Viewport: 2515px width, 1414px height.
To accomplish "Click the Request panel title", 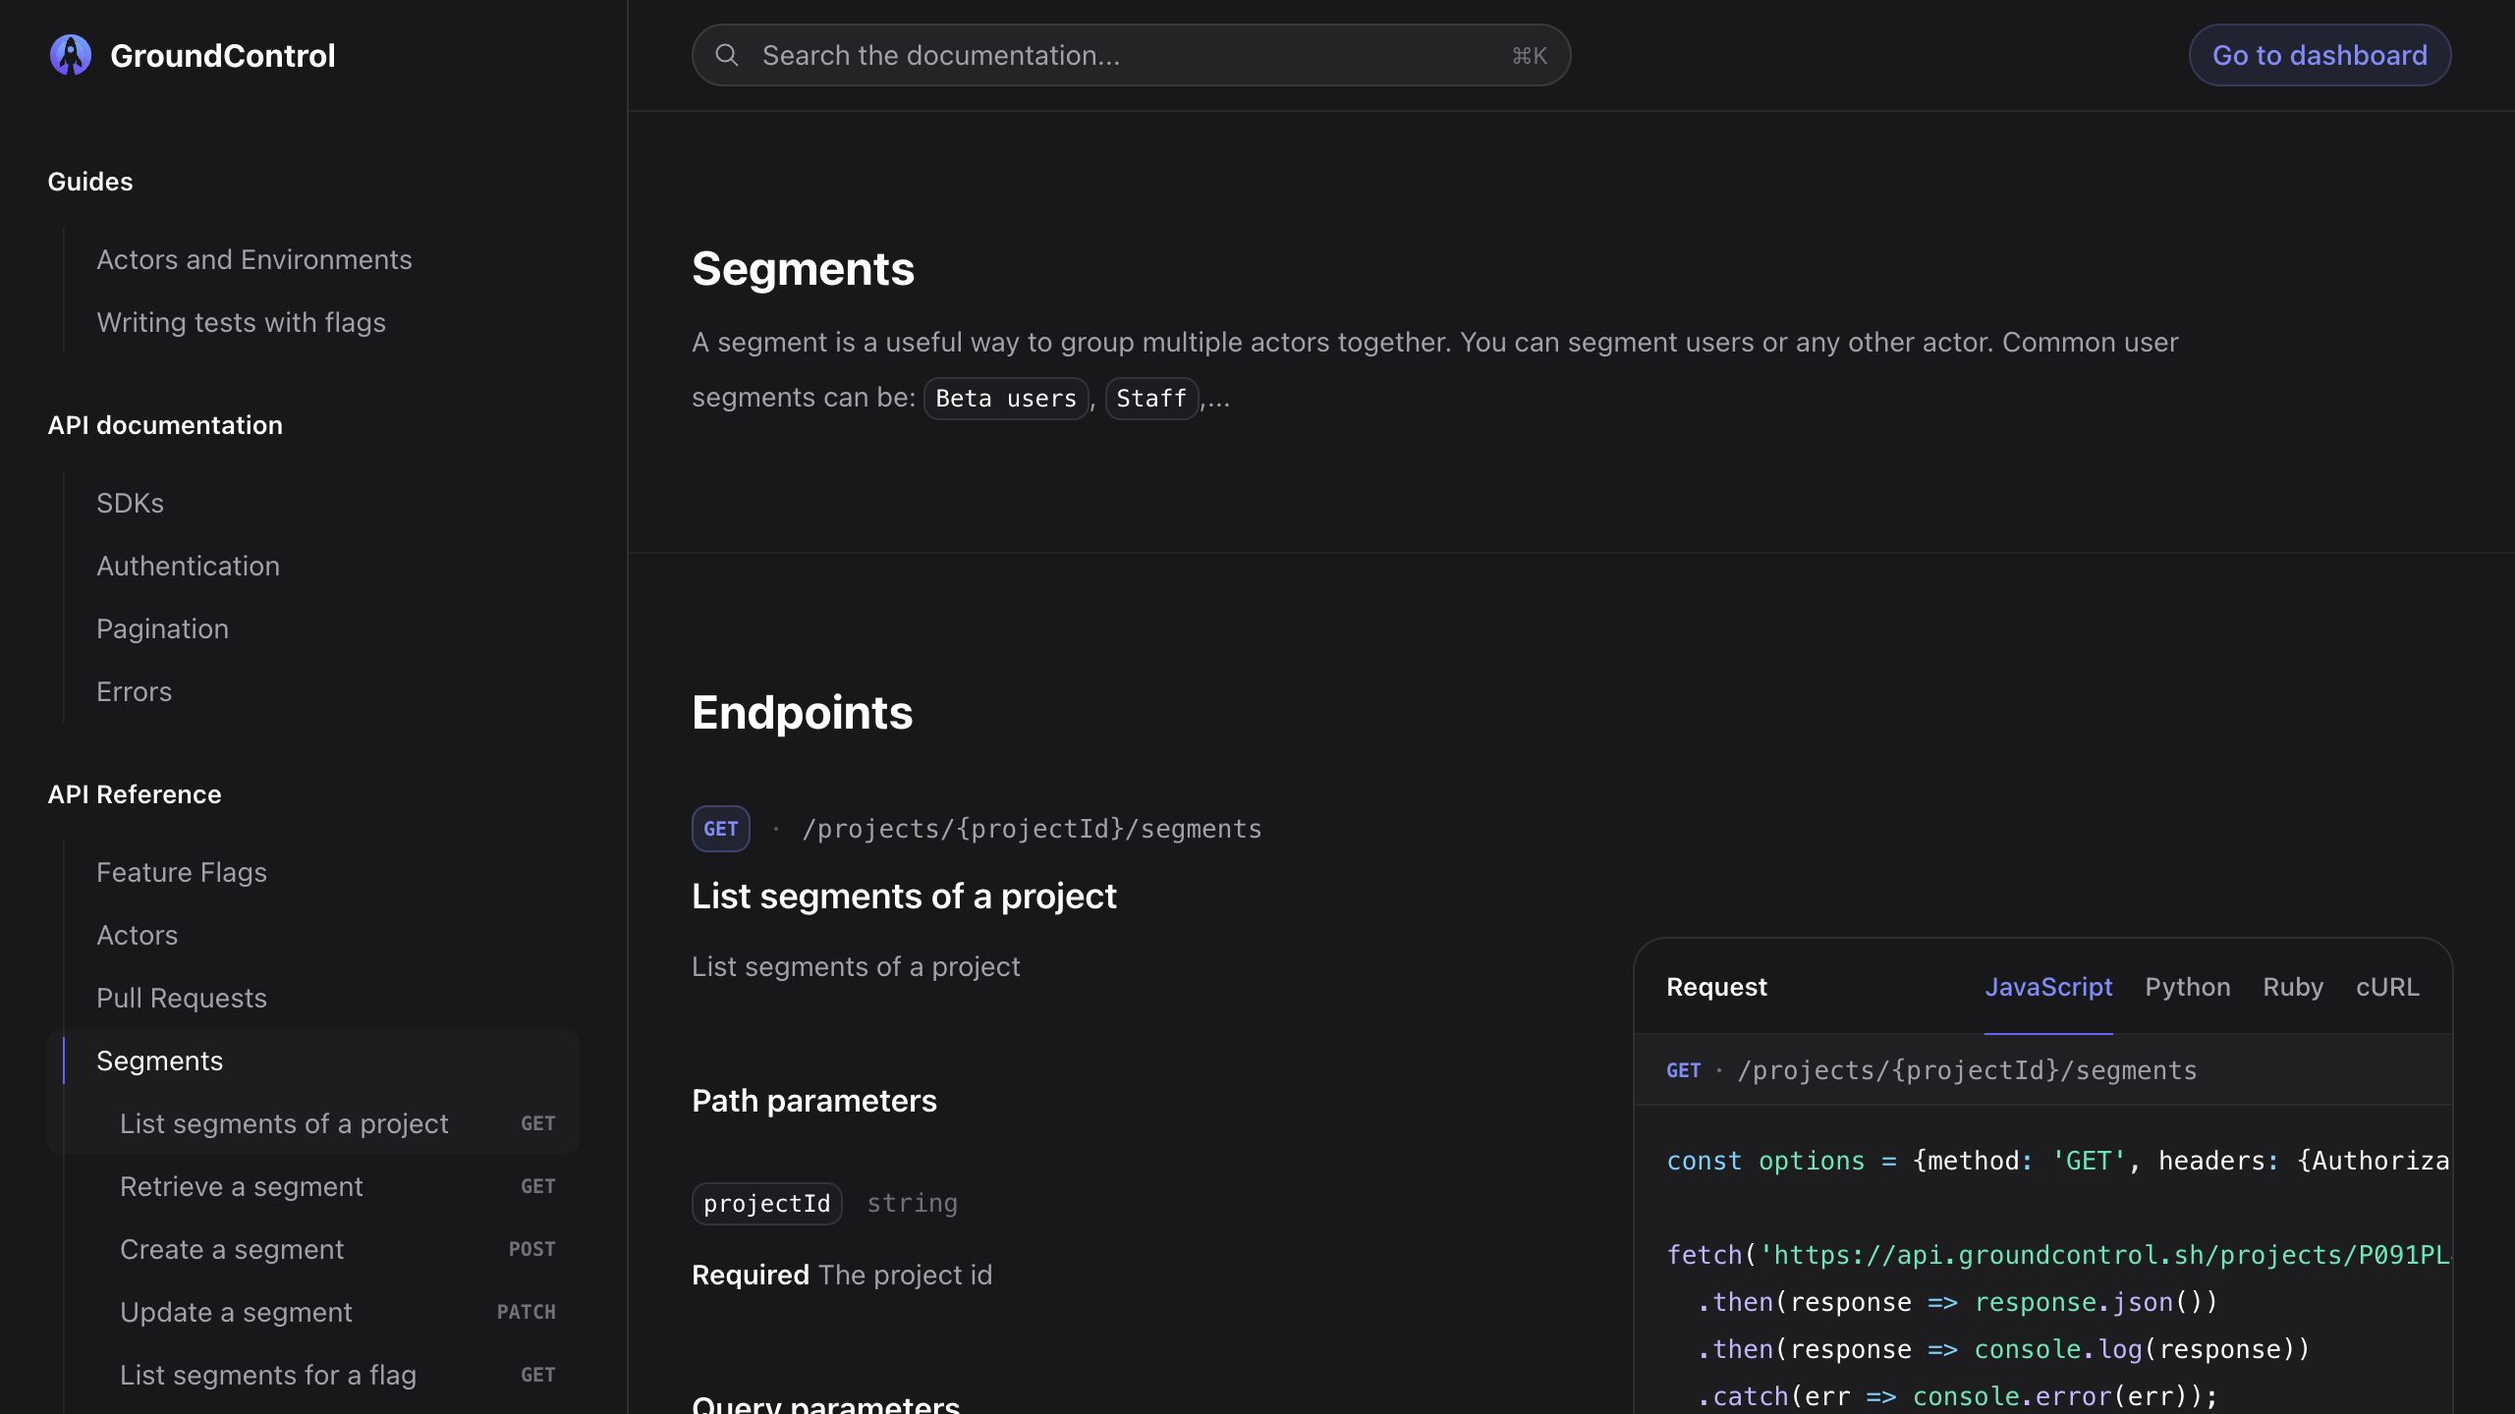I will click(x=1716, y=987).
